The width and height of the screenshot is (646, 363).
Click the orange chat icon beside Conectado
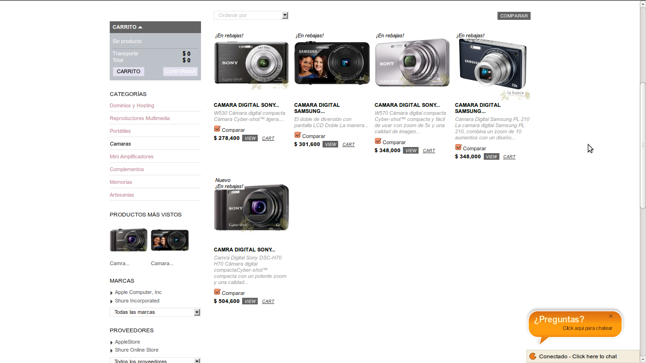point(533,356)
